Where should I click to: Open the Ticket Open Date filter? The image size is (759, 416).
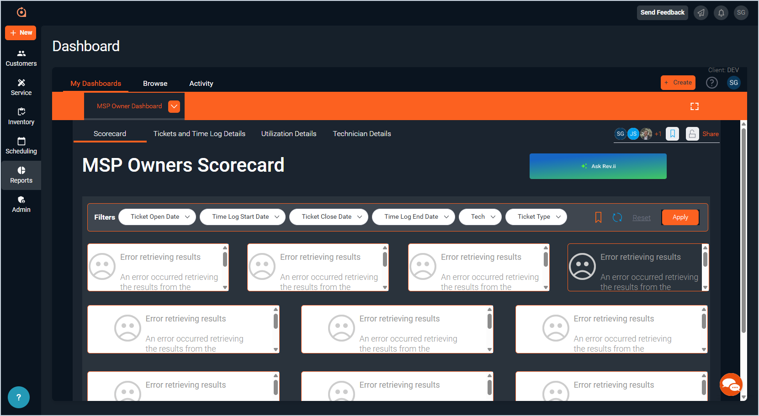pyautogui.click(x=157, y=217)
